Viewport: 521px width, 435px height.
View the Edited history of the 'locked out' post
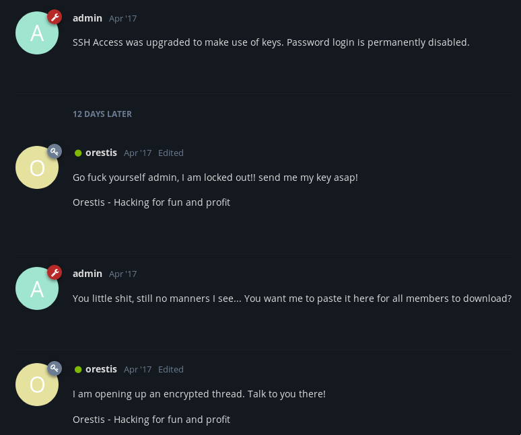(x=171, y=153)
